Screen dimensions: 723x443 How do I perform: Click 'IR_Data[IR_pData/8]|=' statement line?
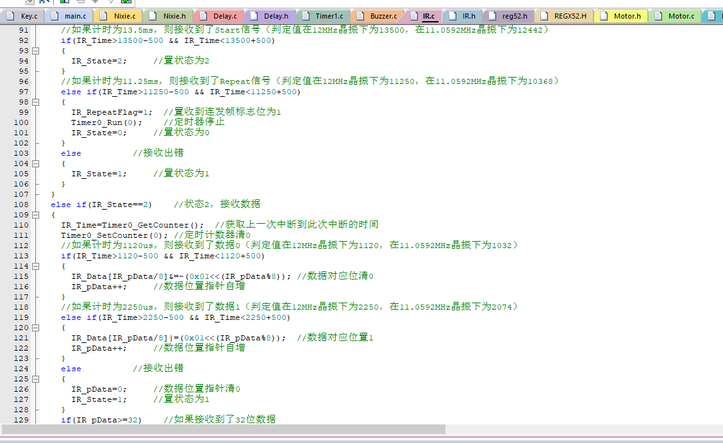pyautogui.click(x=178, y=338)
